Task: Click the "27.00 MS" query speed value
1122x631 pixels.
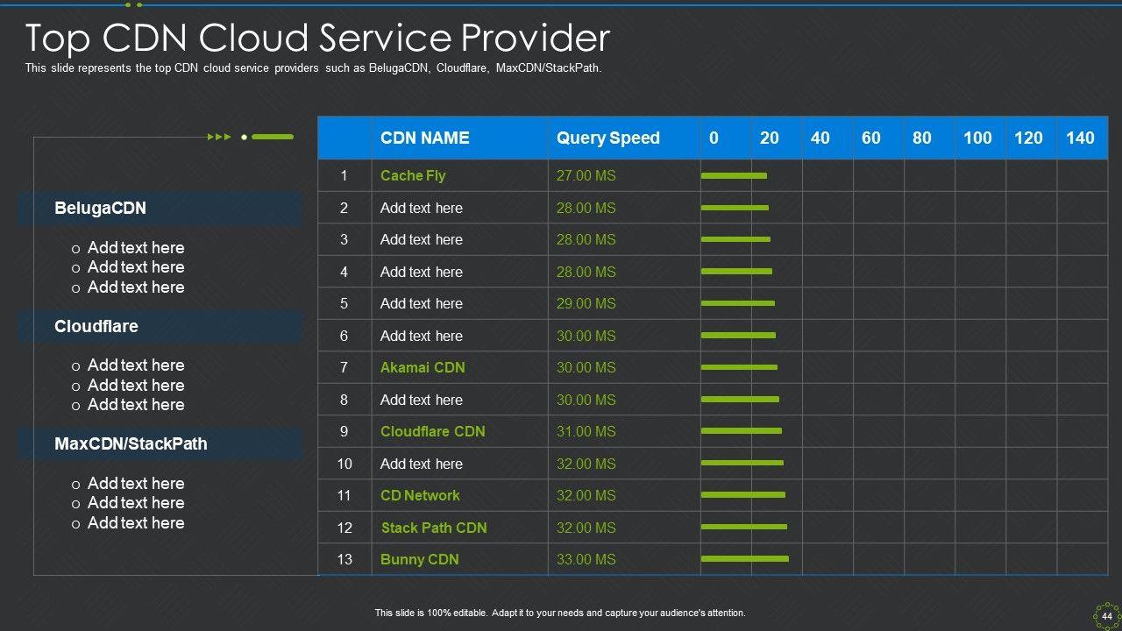Action: tap(586, 175)
